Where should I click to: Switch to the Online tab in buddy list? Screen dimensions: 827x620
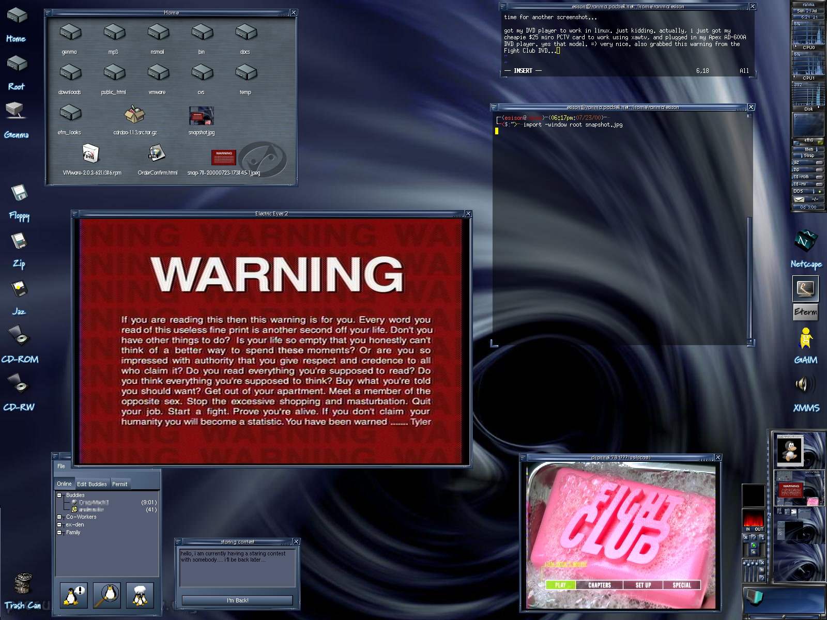tap(64, 484)
